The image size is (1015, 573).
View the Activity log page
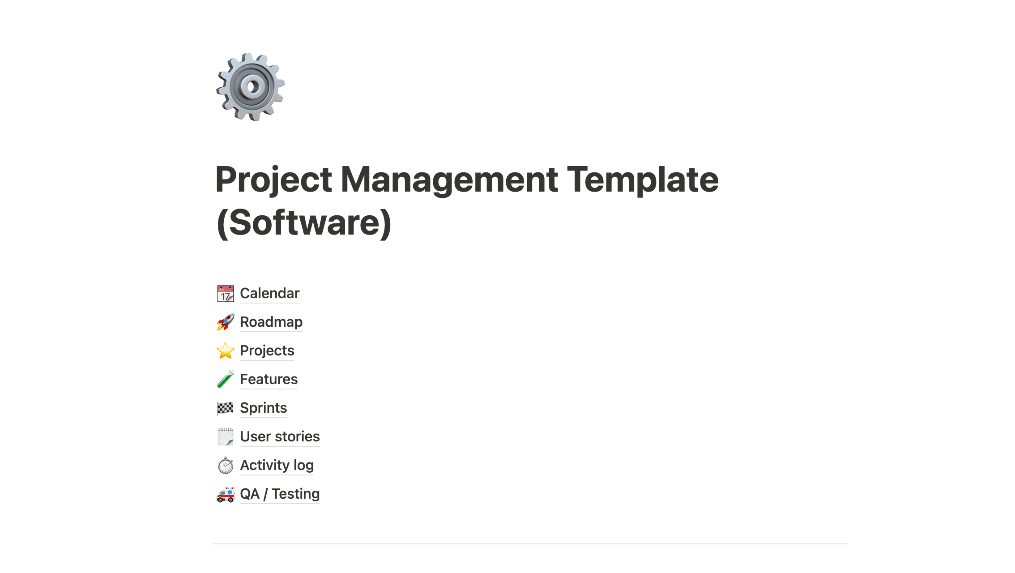point(277,466)
